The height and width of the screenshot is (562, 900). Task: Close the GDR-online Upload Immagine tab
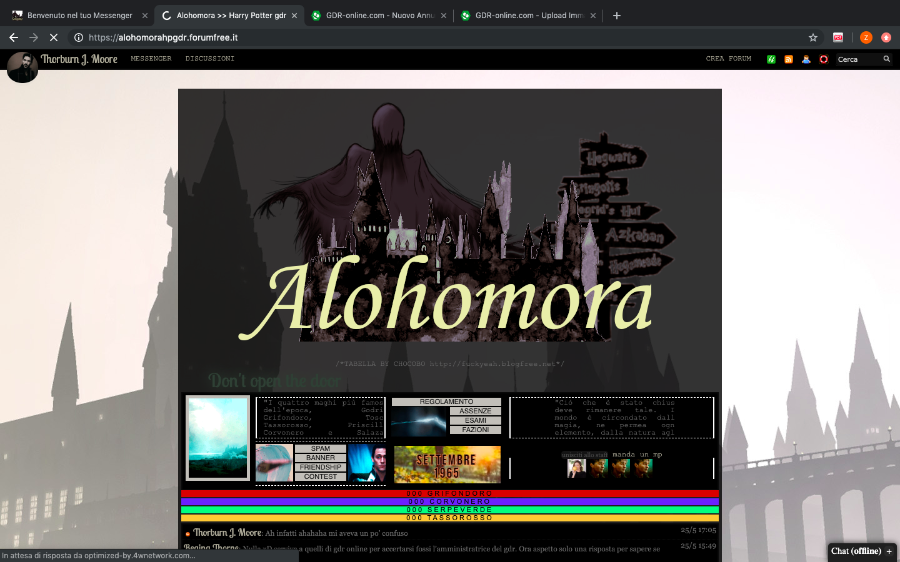[x=593, y=16]
